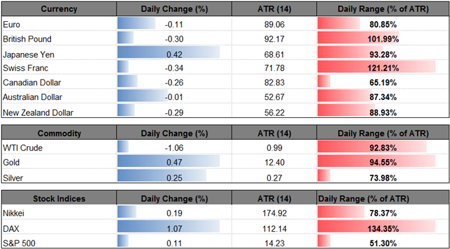This screenshot has width=450, height=249.
Task: Select the Nikkei ATR value 174.92
Action: (275, 213)
